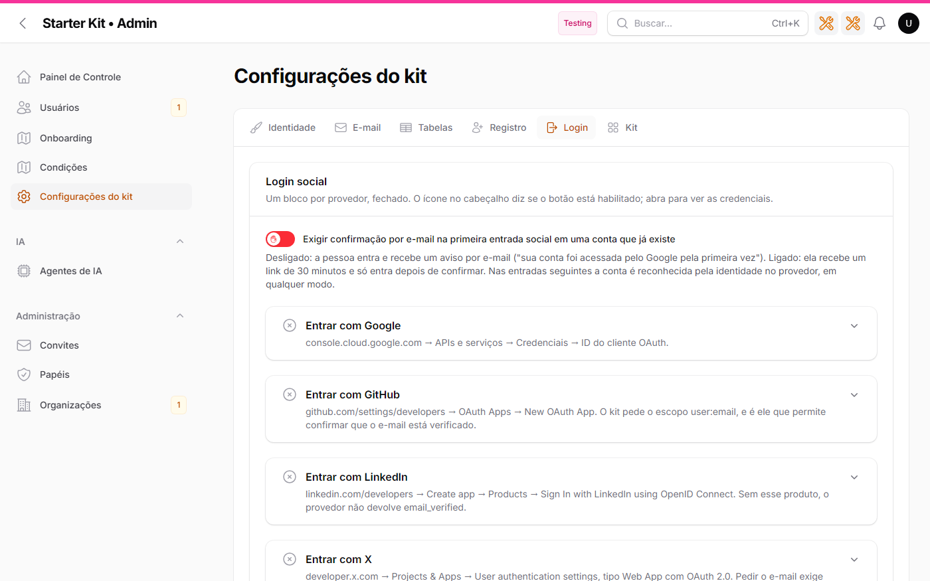
Task: Open the Registro tab
Action: [499, 127]
